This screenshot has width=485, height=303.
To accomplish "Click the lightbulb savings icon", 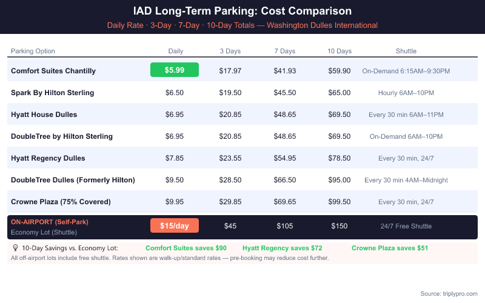I will tap(15, 248).
